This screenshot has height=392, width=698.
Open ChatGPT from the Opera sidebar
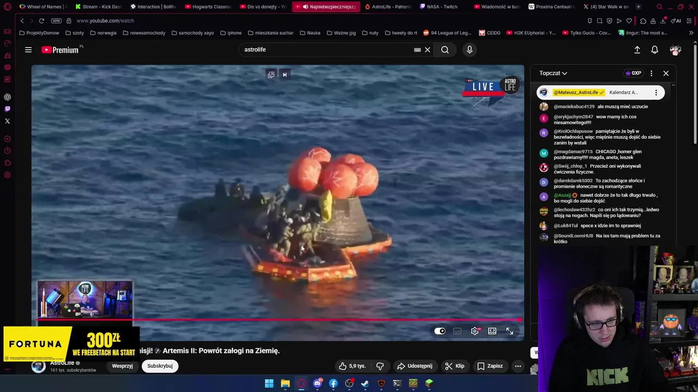point(7,97)
